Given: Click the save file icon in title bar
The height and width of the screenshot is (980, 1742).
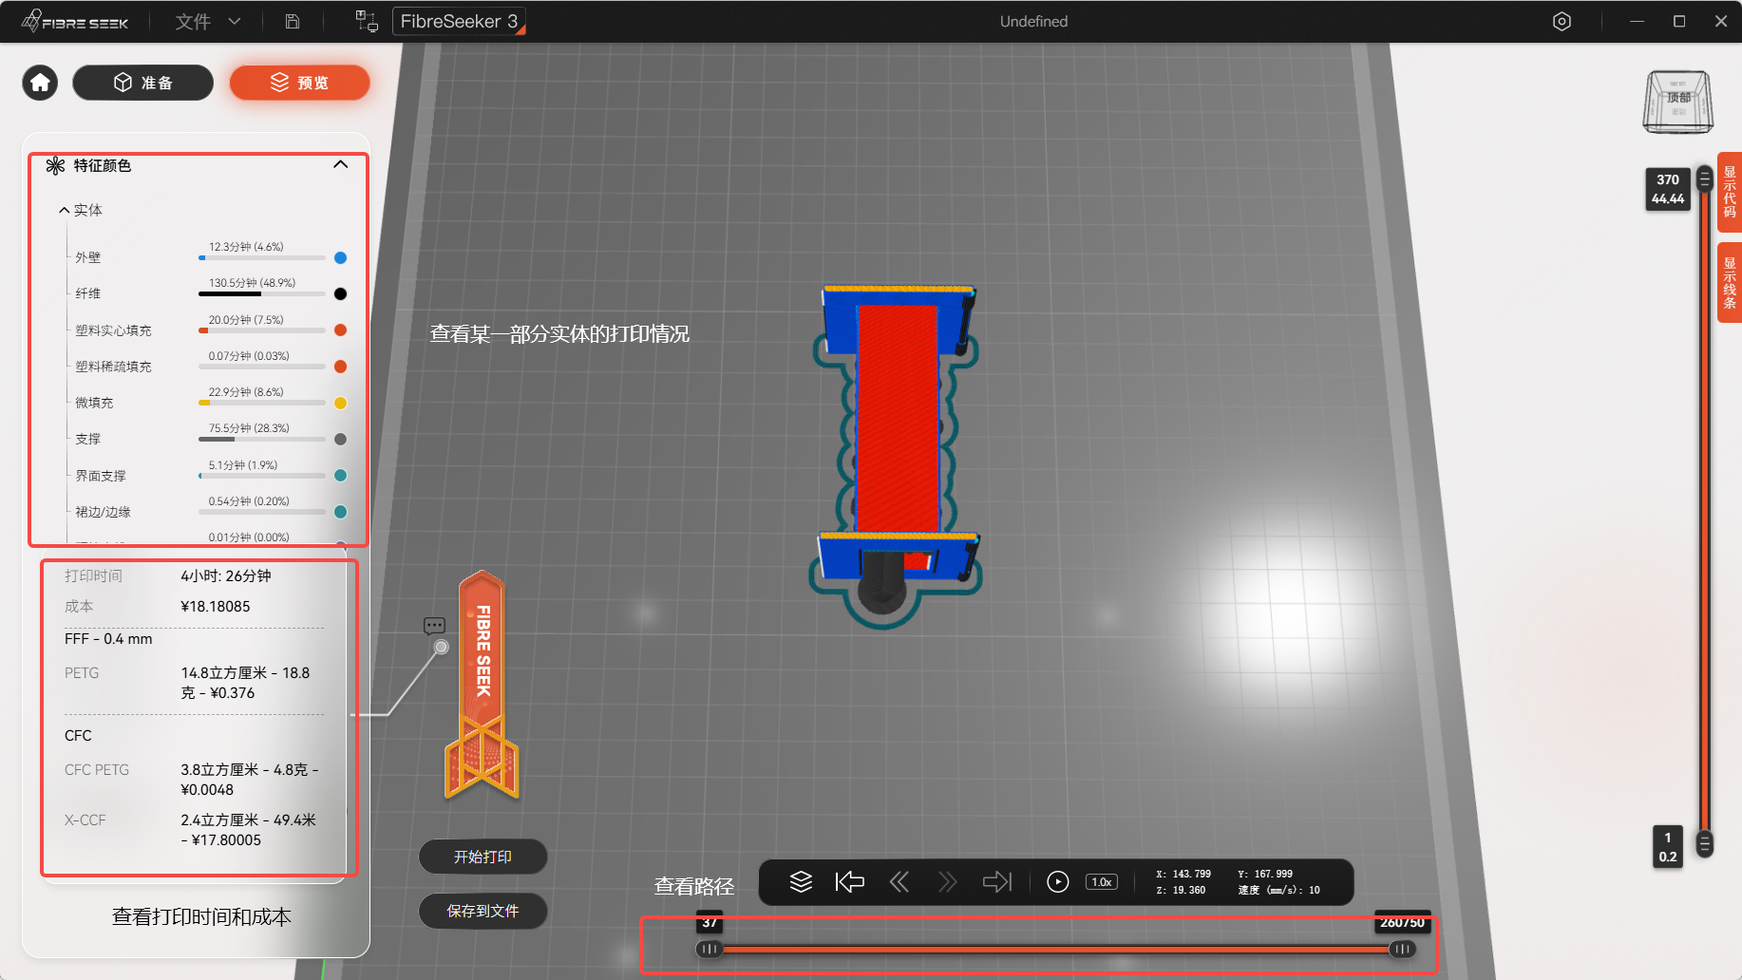Looking at the screenshot, I should click(293, 21).
